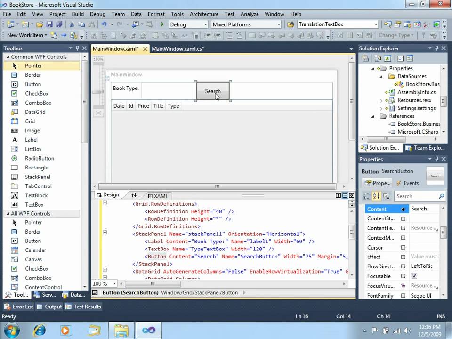
Task: Click the Undo arrow in the toolbar
Action: point(104,24)
